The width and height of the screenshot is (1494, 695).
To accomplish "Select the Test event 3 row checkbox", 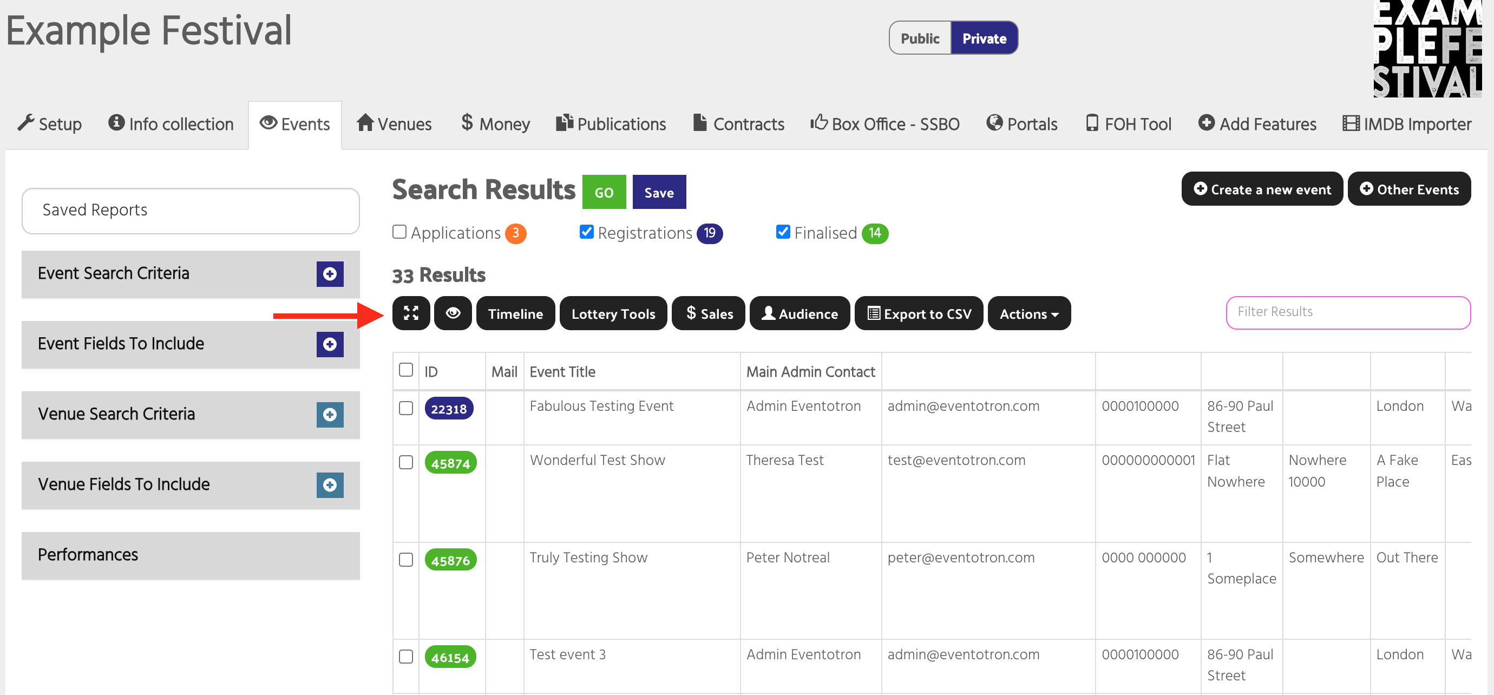I will (x=406, y=657).
